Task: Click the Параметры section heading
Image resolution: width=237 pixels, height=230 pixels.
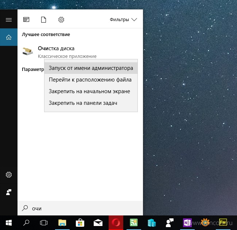Action: click(x=33, y=70)
